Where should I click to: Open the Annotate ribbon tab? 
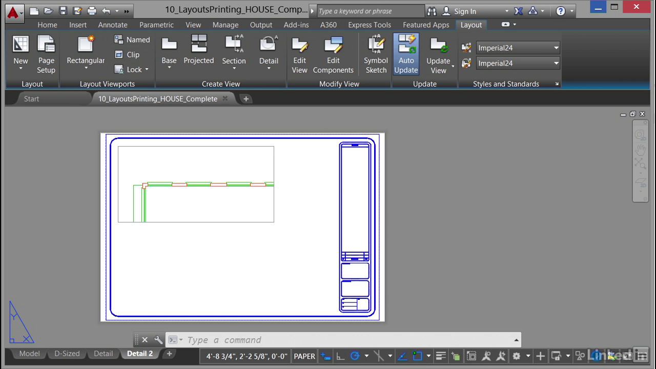[x=113, y=25]
